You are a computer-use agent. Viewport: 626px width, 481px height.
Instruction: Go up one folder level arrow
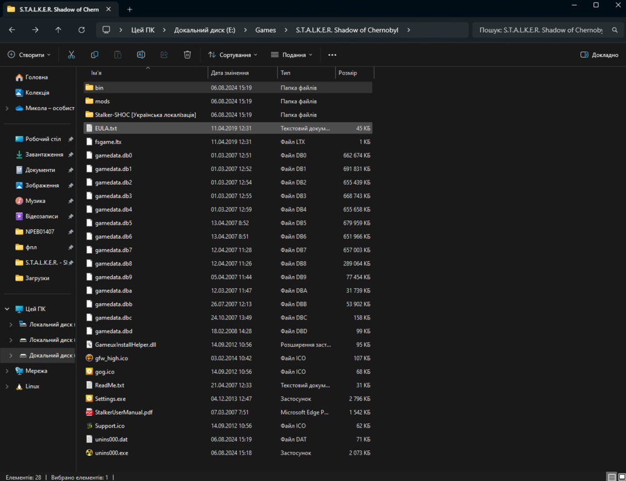click(x=58, y=30)
